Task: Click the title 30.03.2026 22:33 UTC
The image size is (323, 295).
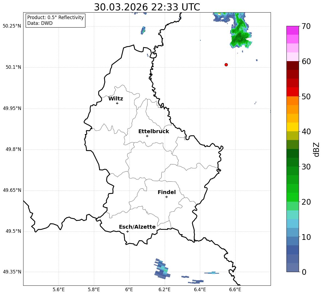Action: tap(147, 7)
